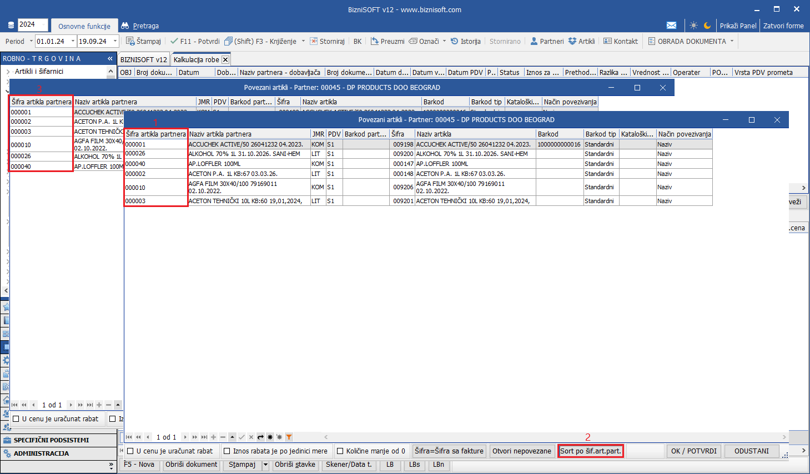The height and width of the screenshot is (474, 810).
Task: Toggle 'Količine manje od 0' checkbox
Action: pyautogui.click(x=340, y=451)
